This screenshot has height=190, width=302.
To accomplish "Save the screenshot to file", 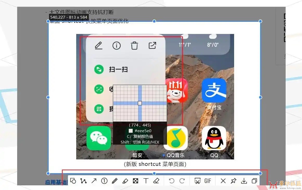I will click(x=244, y=181).
